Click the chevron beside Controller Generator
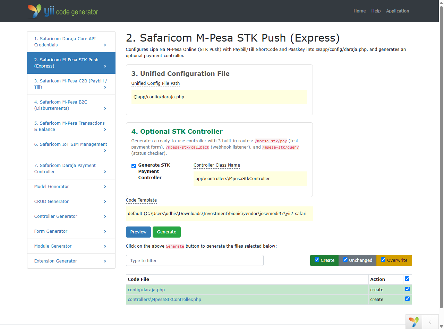 (x=105, y=216)
